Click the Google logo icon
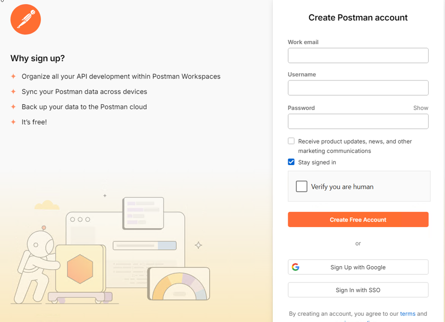This screenshot has height=322, width=445. point(295,267)
